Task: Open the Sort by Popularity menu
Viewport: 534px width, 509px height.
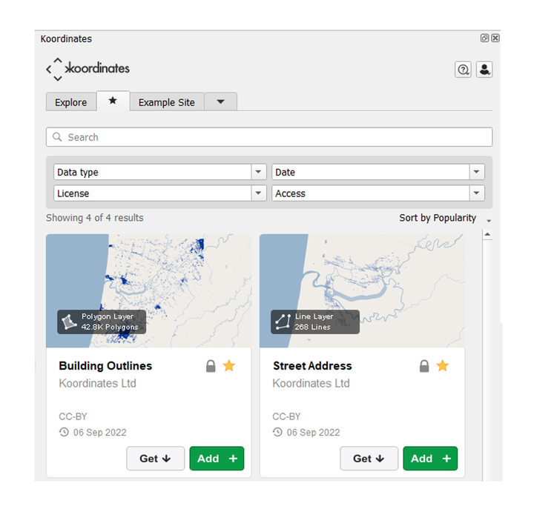Action: click(445, 218)
